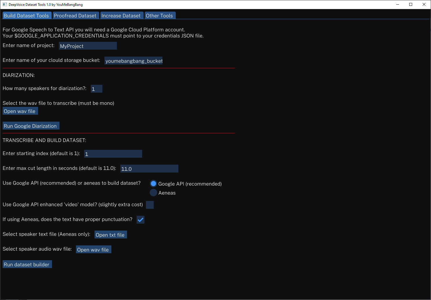Click Run dataset builder

point(27,264)
